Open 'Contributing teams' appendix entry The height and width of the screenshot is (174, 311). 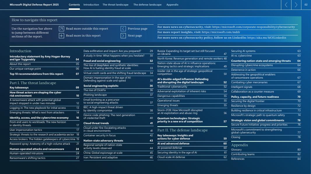point(266,155)
